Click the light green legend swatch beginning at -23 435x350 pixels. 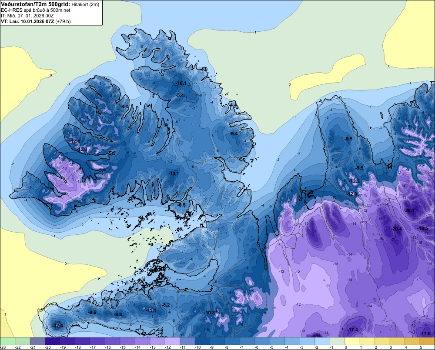tap(7, 341)
